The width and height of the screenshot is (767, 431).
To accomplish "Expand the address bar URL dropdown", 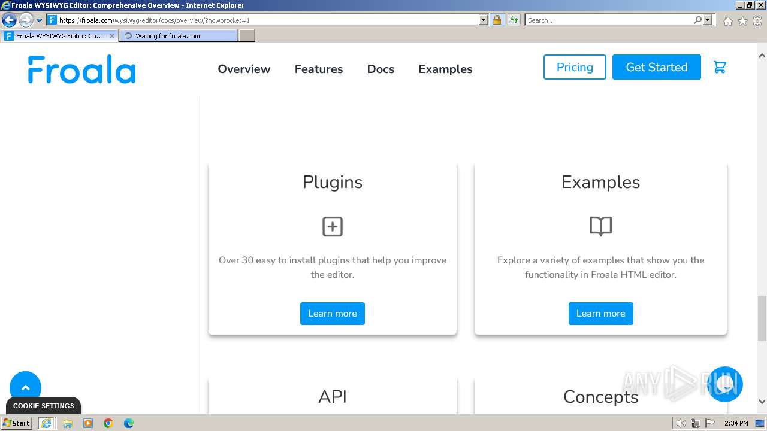I will pos(484,20).
